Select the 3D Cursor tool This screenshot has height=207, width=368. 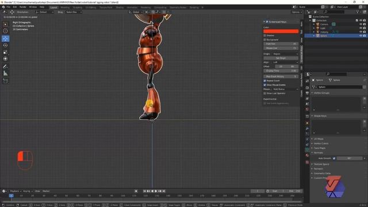[5, 31]
